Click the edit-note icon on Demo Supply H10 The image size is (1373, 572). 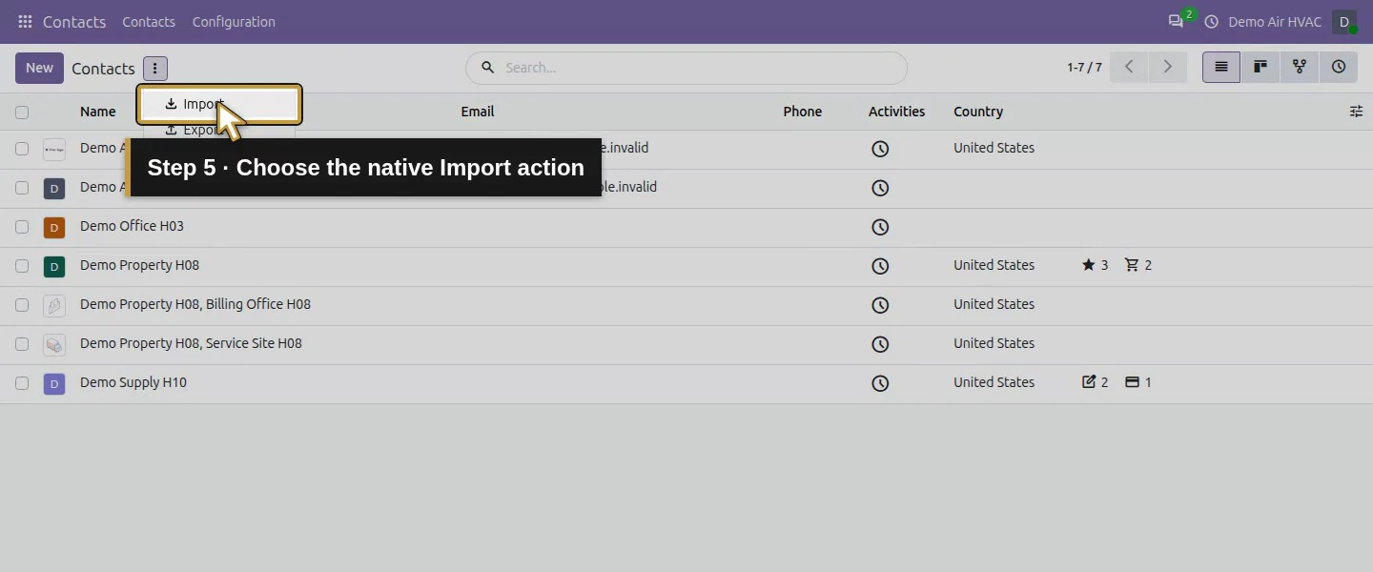pos(1089,382)
